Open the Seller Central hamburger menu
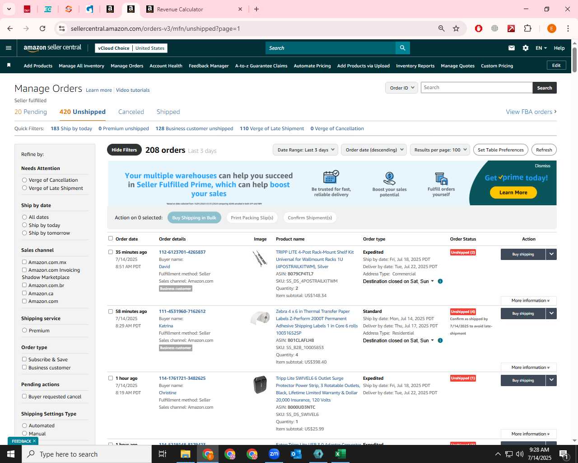The height and width of the screenshot is (463, 578). 9,48
